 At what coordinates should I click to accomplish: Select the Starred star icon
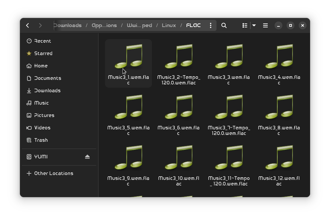coord(29,53)
